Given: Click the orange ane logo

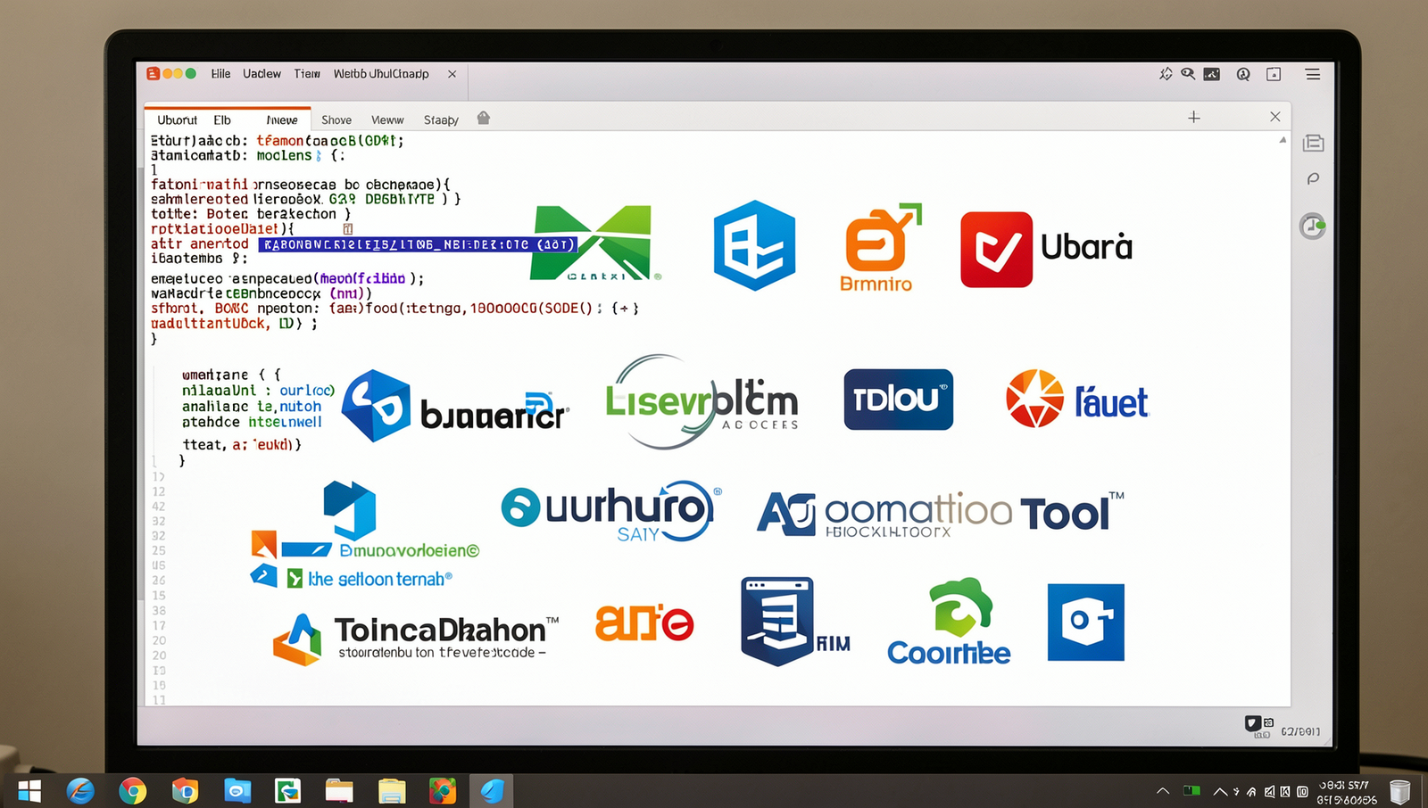Looking at the screenshot, I should click(644, 622).
